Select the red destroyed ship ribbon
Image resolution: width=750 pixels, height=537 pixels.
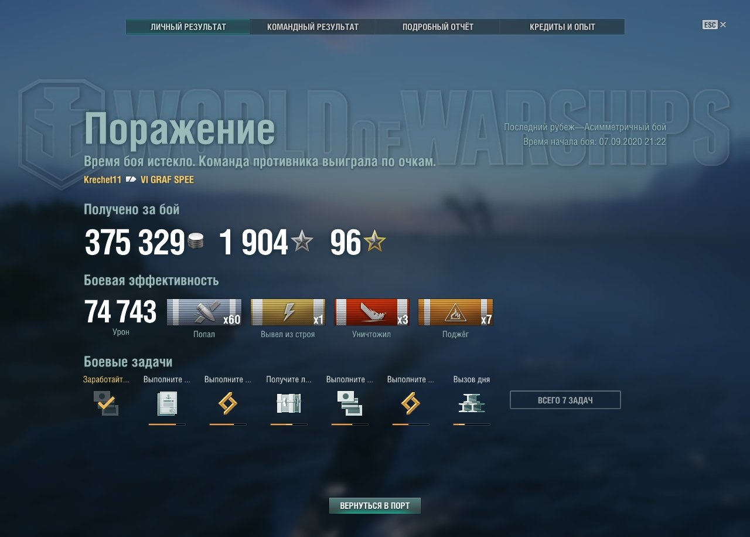[x=371, y=312]
